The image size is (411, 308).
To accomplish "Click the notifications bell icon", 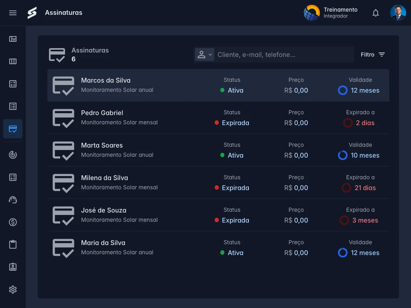I will point(376,13).
